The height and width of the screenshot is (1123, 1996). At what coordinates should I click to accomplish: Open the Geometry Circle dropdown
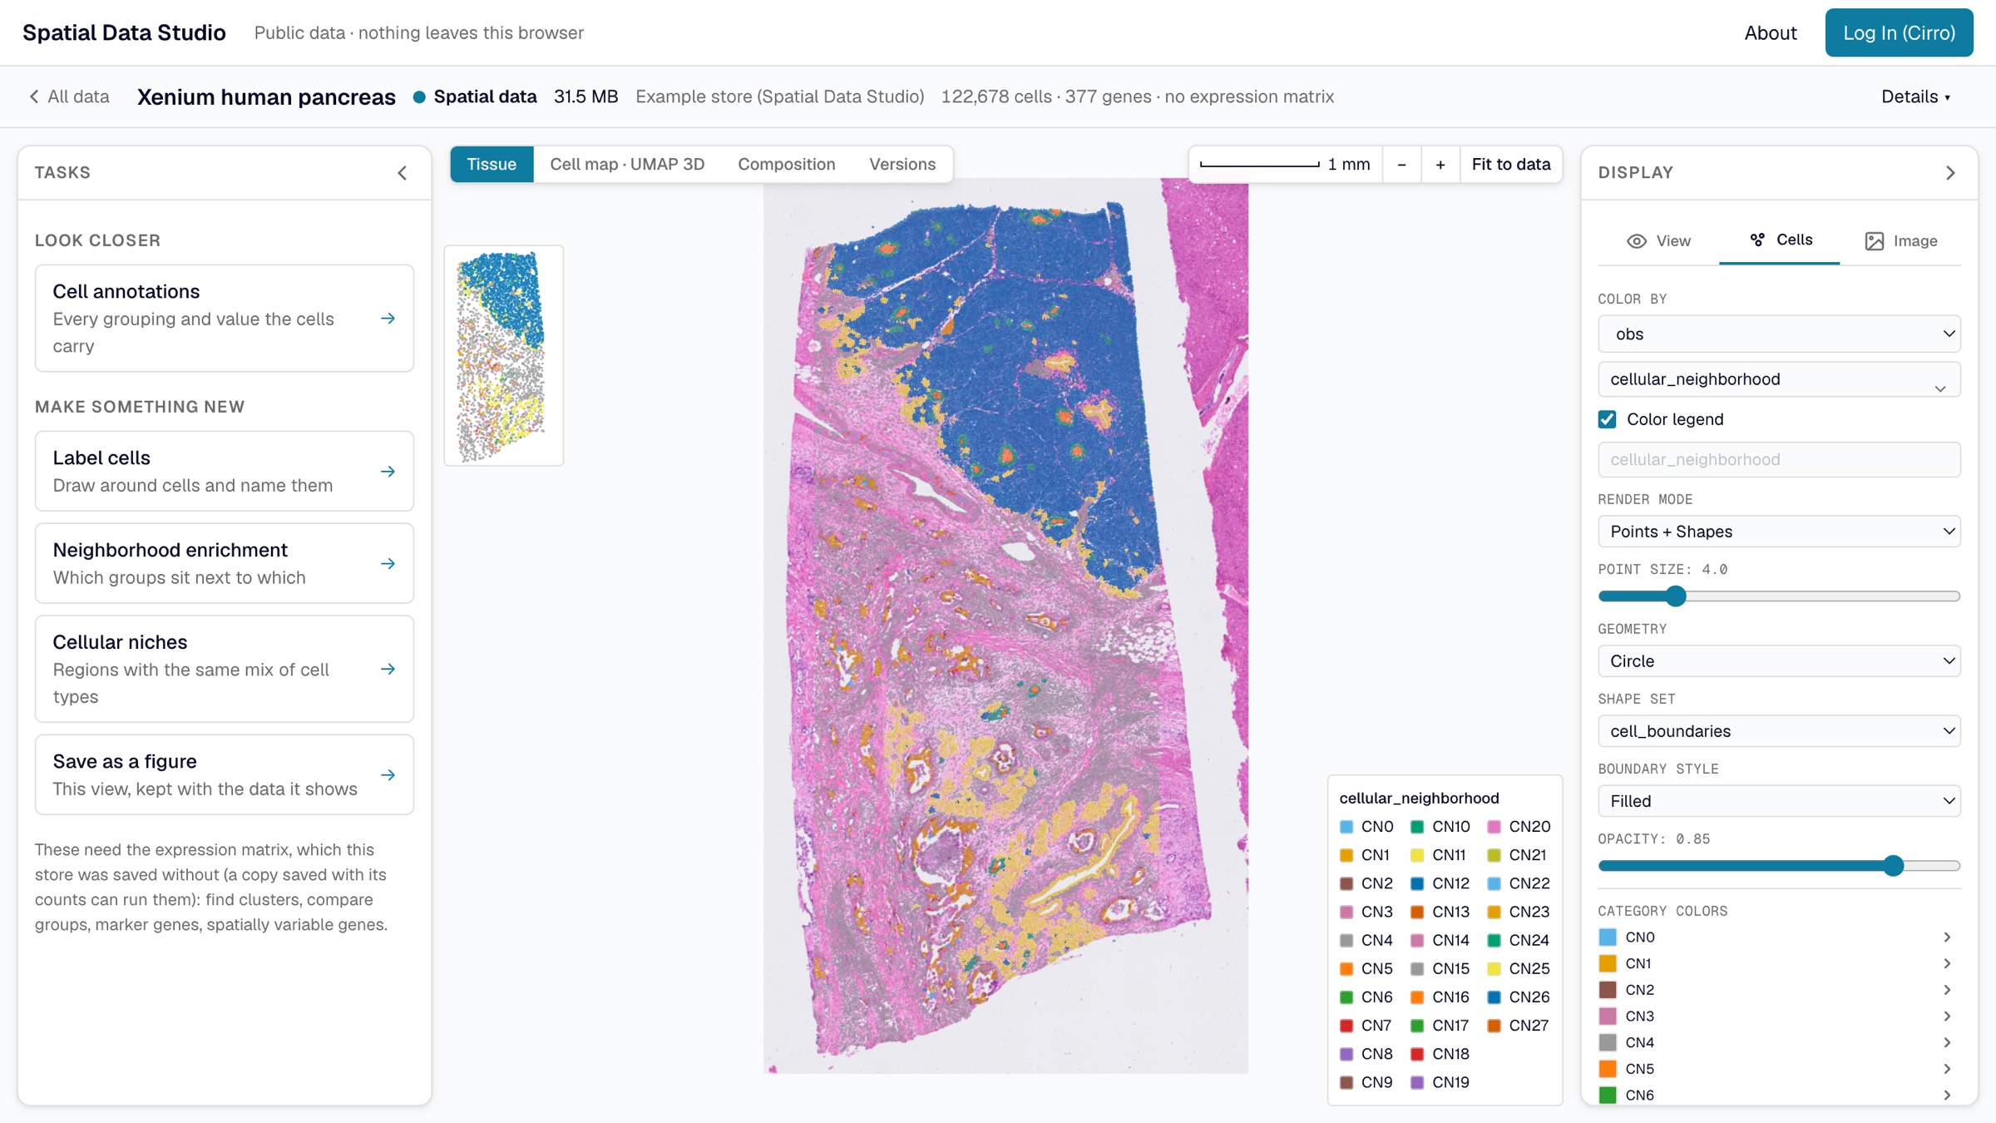1779,661
